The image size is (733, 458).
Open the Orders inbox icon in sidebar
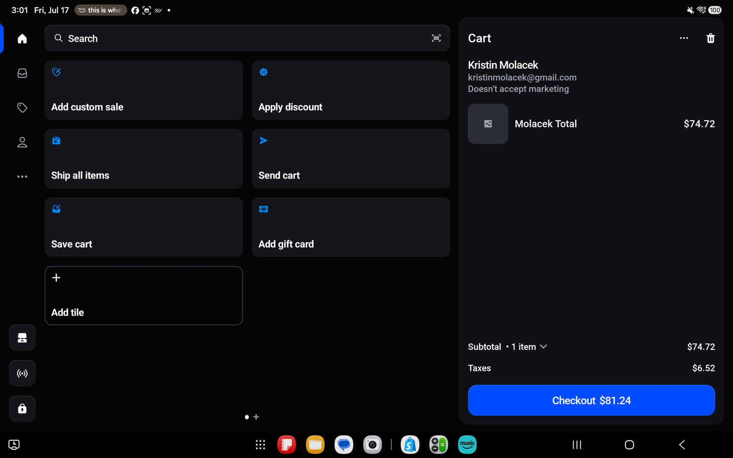point(22,73)
